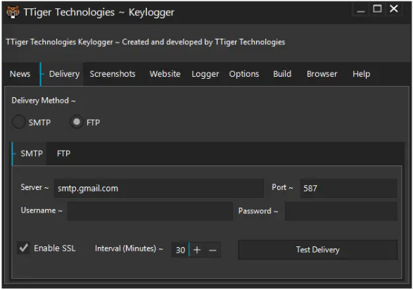Viewport: 413px width, 290px height.
Task: Select the FTP delivery method radio button
Action: point(77,122)
